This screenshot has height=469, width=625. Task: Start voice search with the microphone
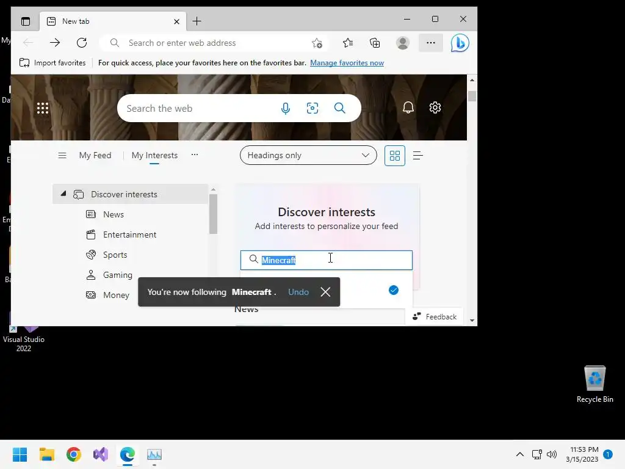pos(286,108)
